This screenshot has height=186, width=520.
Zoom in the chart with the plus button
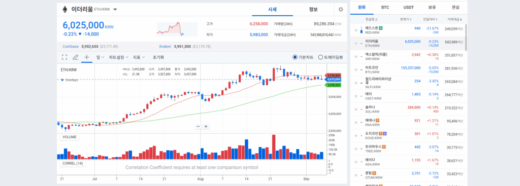coord(206,126)
